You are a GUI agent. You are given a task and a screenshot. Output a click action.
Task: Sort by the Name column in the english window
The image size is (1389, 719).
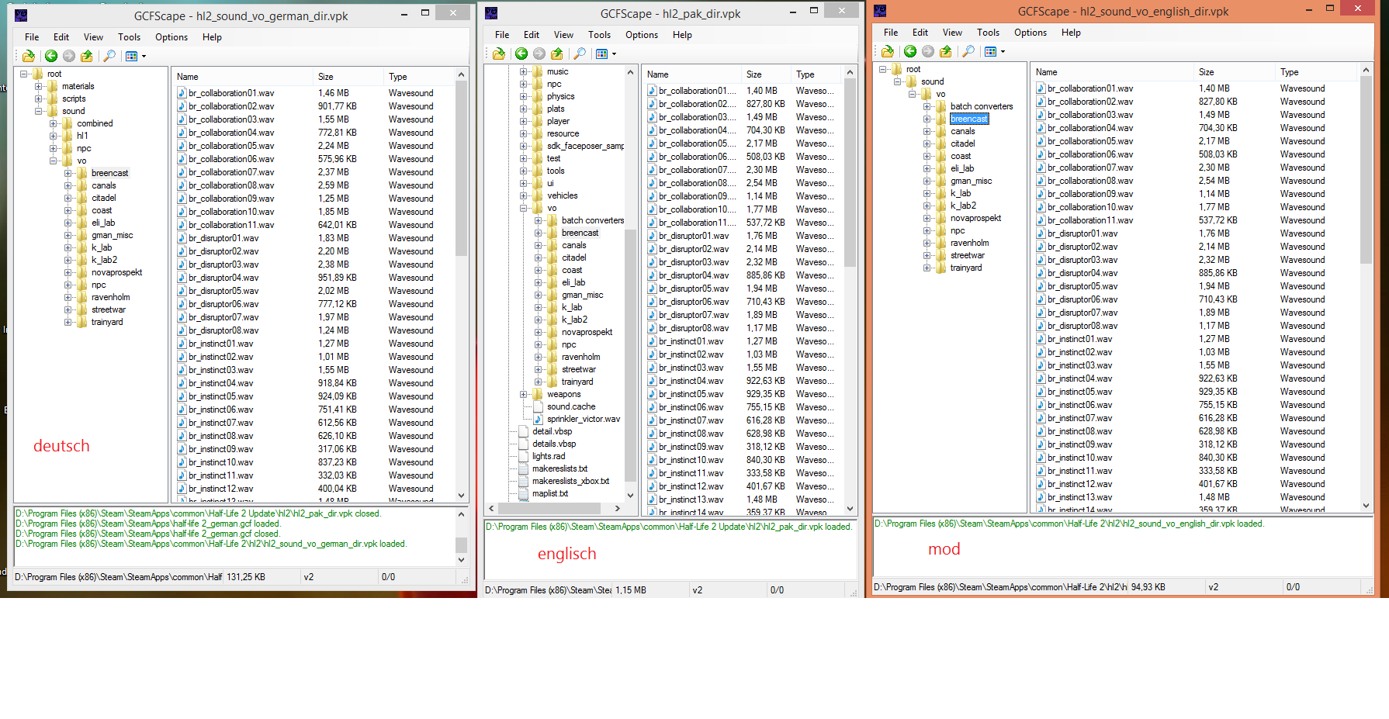(x=1113, y=72)
